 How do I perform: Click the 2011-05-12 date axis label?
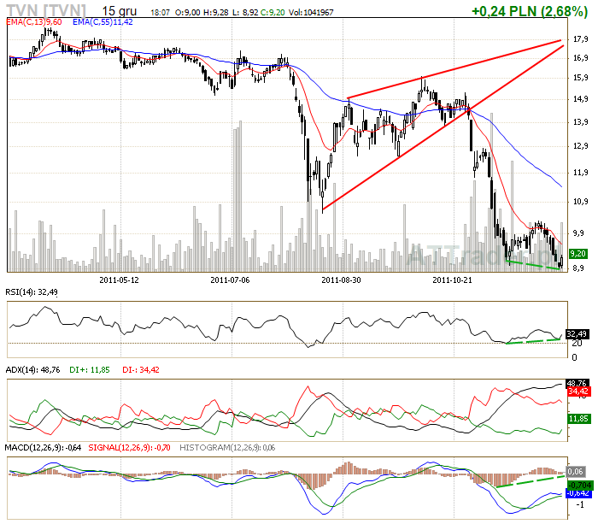point(119,280)
